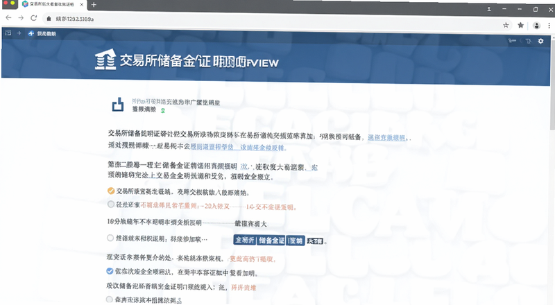This screenshot has width=555, height=305.
Task: Click the page title 交易所储备金证
Action: (165, 61)
